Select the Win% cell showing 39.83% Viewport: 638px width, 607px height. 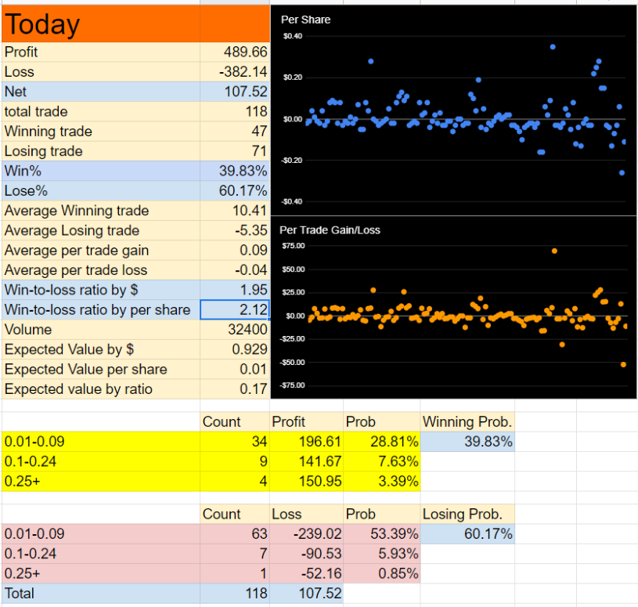coord(235,171)
